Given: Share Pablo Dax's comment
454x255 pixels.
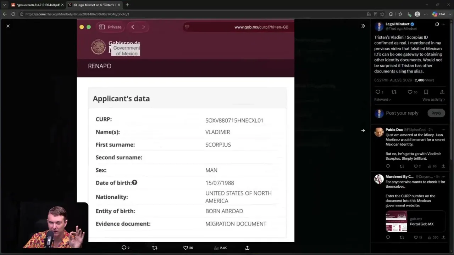Looking at the screenshot, I should pos(443,166).
